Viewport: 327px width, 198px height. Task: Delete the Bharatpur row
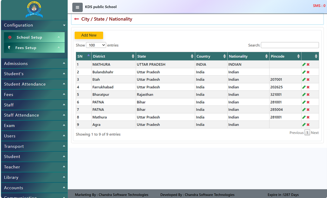tap(308, 94)
